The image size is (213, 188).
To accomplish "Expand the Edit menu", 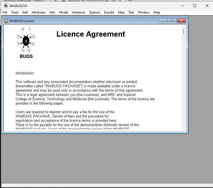I will click(x=25, y=12).
